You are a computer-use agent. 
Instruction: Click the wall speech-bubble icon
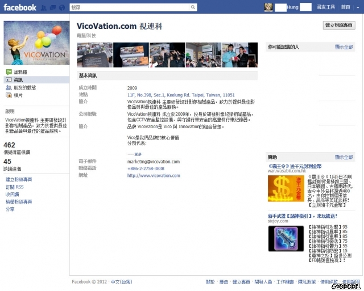(9, 72)
